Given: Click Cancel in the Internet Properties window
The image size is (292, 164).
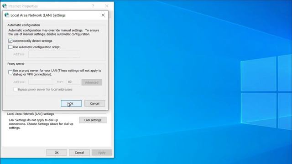Looking at the screenshot, I should (x=79, y=153).
